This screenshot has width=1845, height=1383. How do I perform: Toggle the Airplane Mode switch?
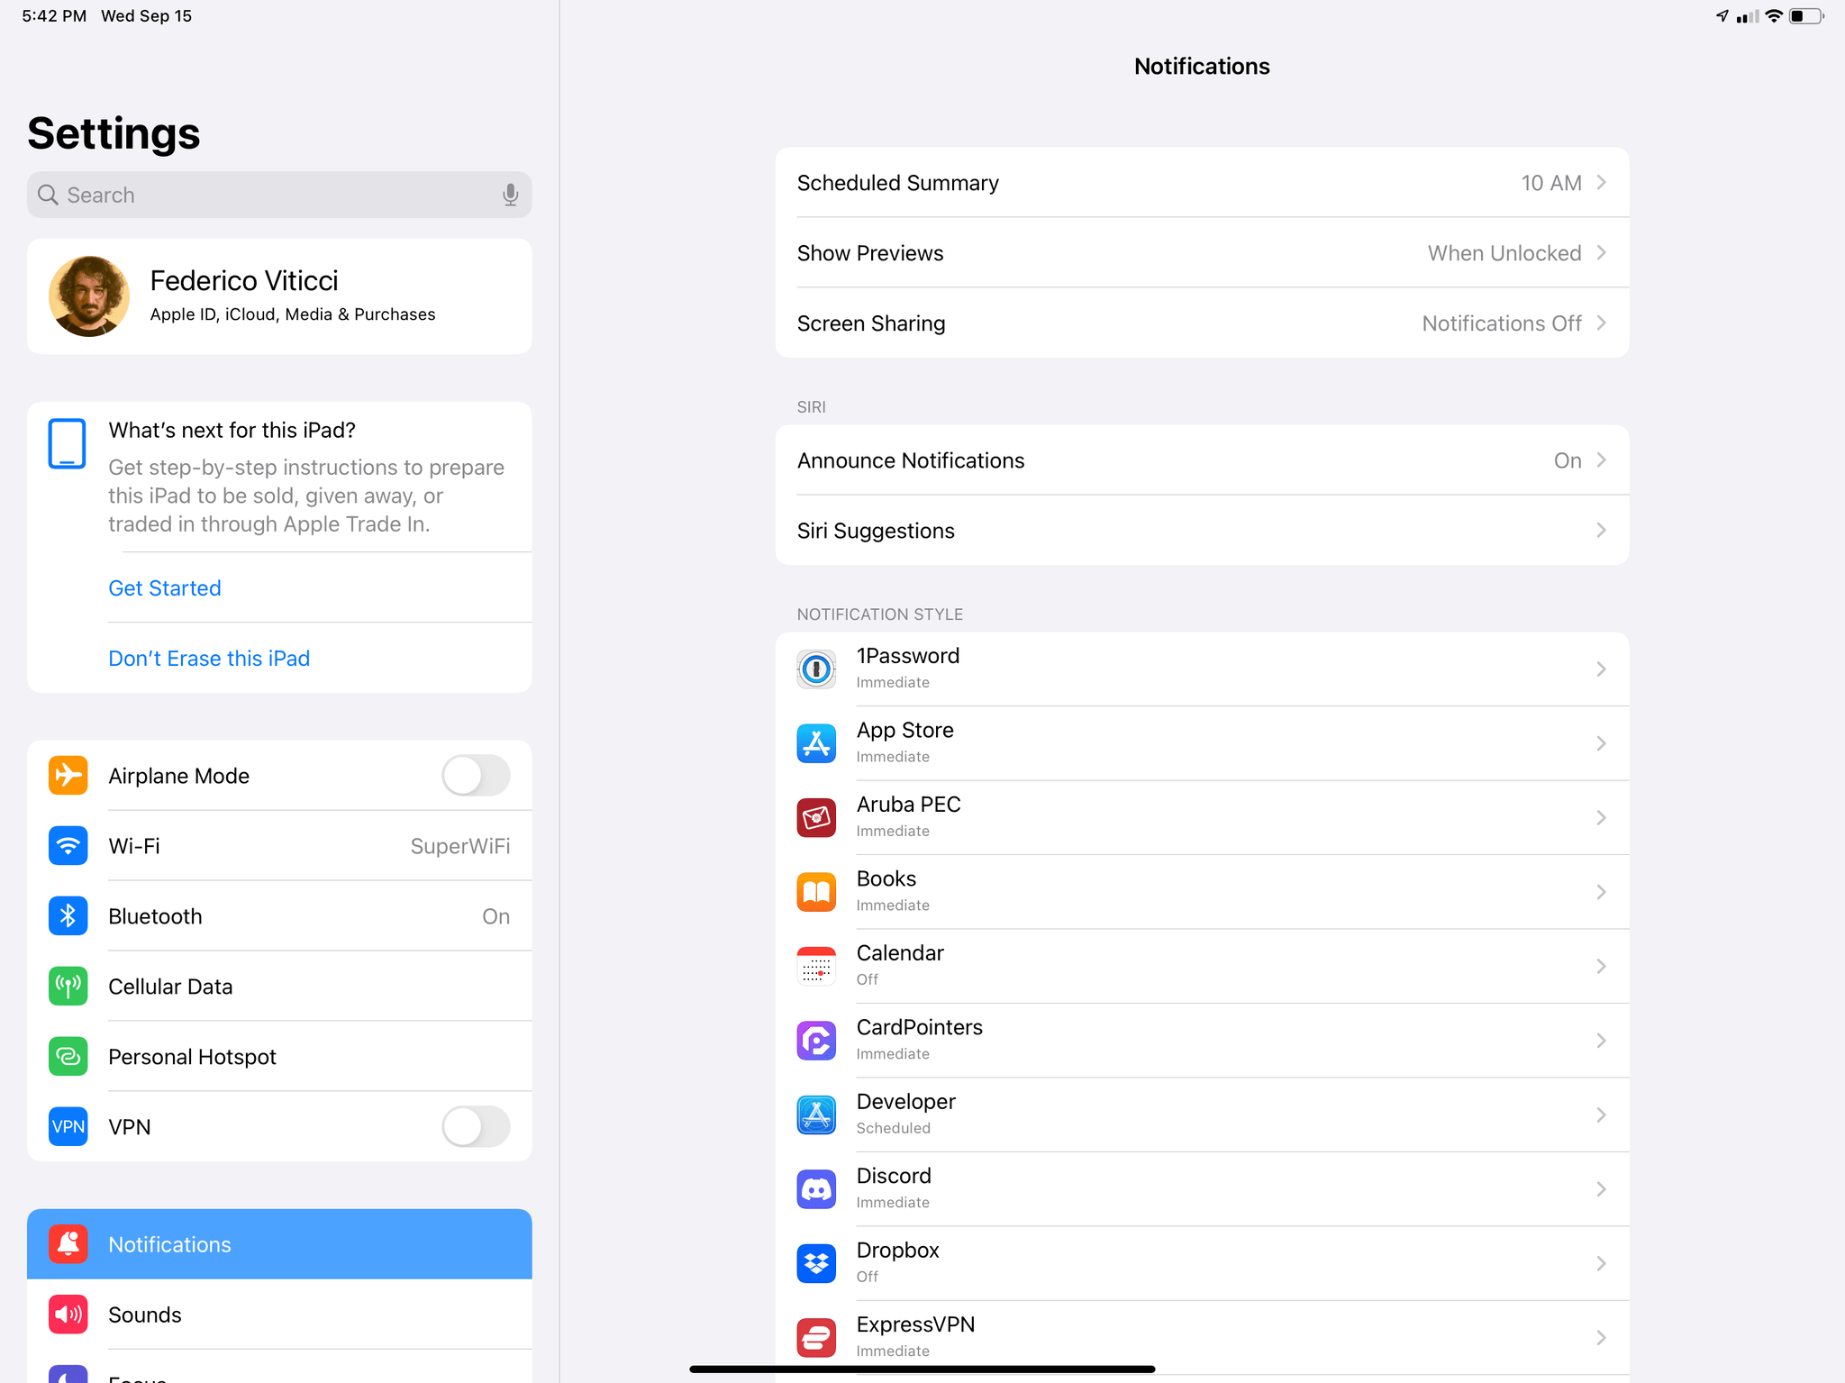point(476,776)
